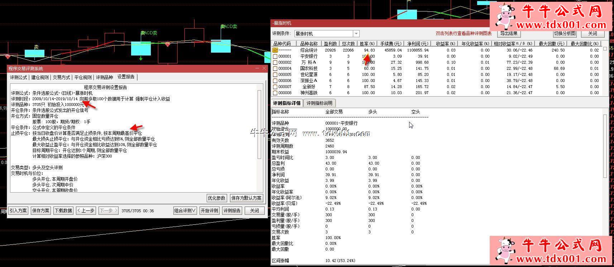This screenshot has width=614, height=267.
Task: Open the 评测指标详情 tab
Action: 287,103
